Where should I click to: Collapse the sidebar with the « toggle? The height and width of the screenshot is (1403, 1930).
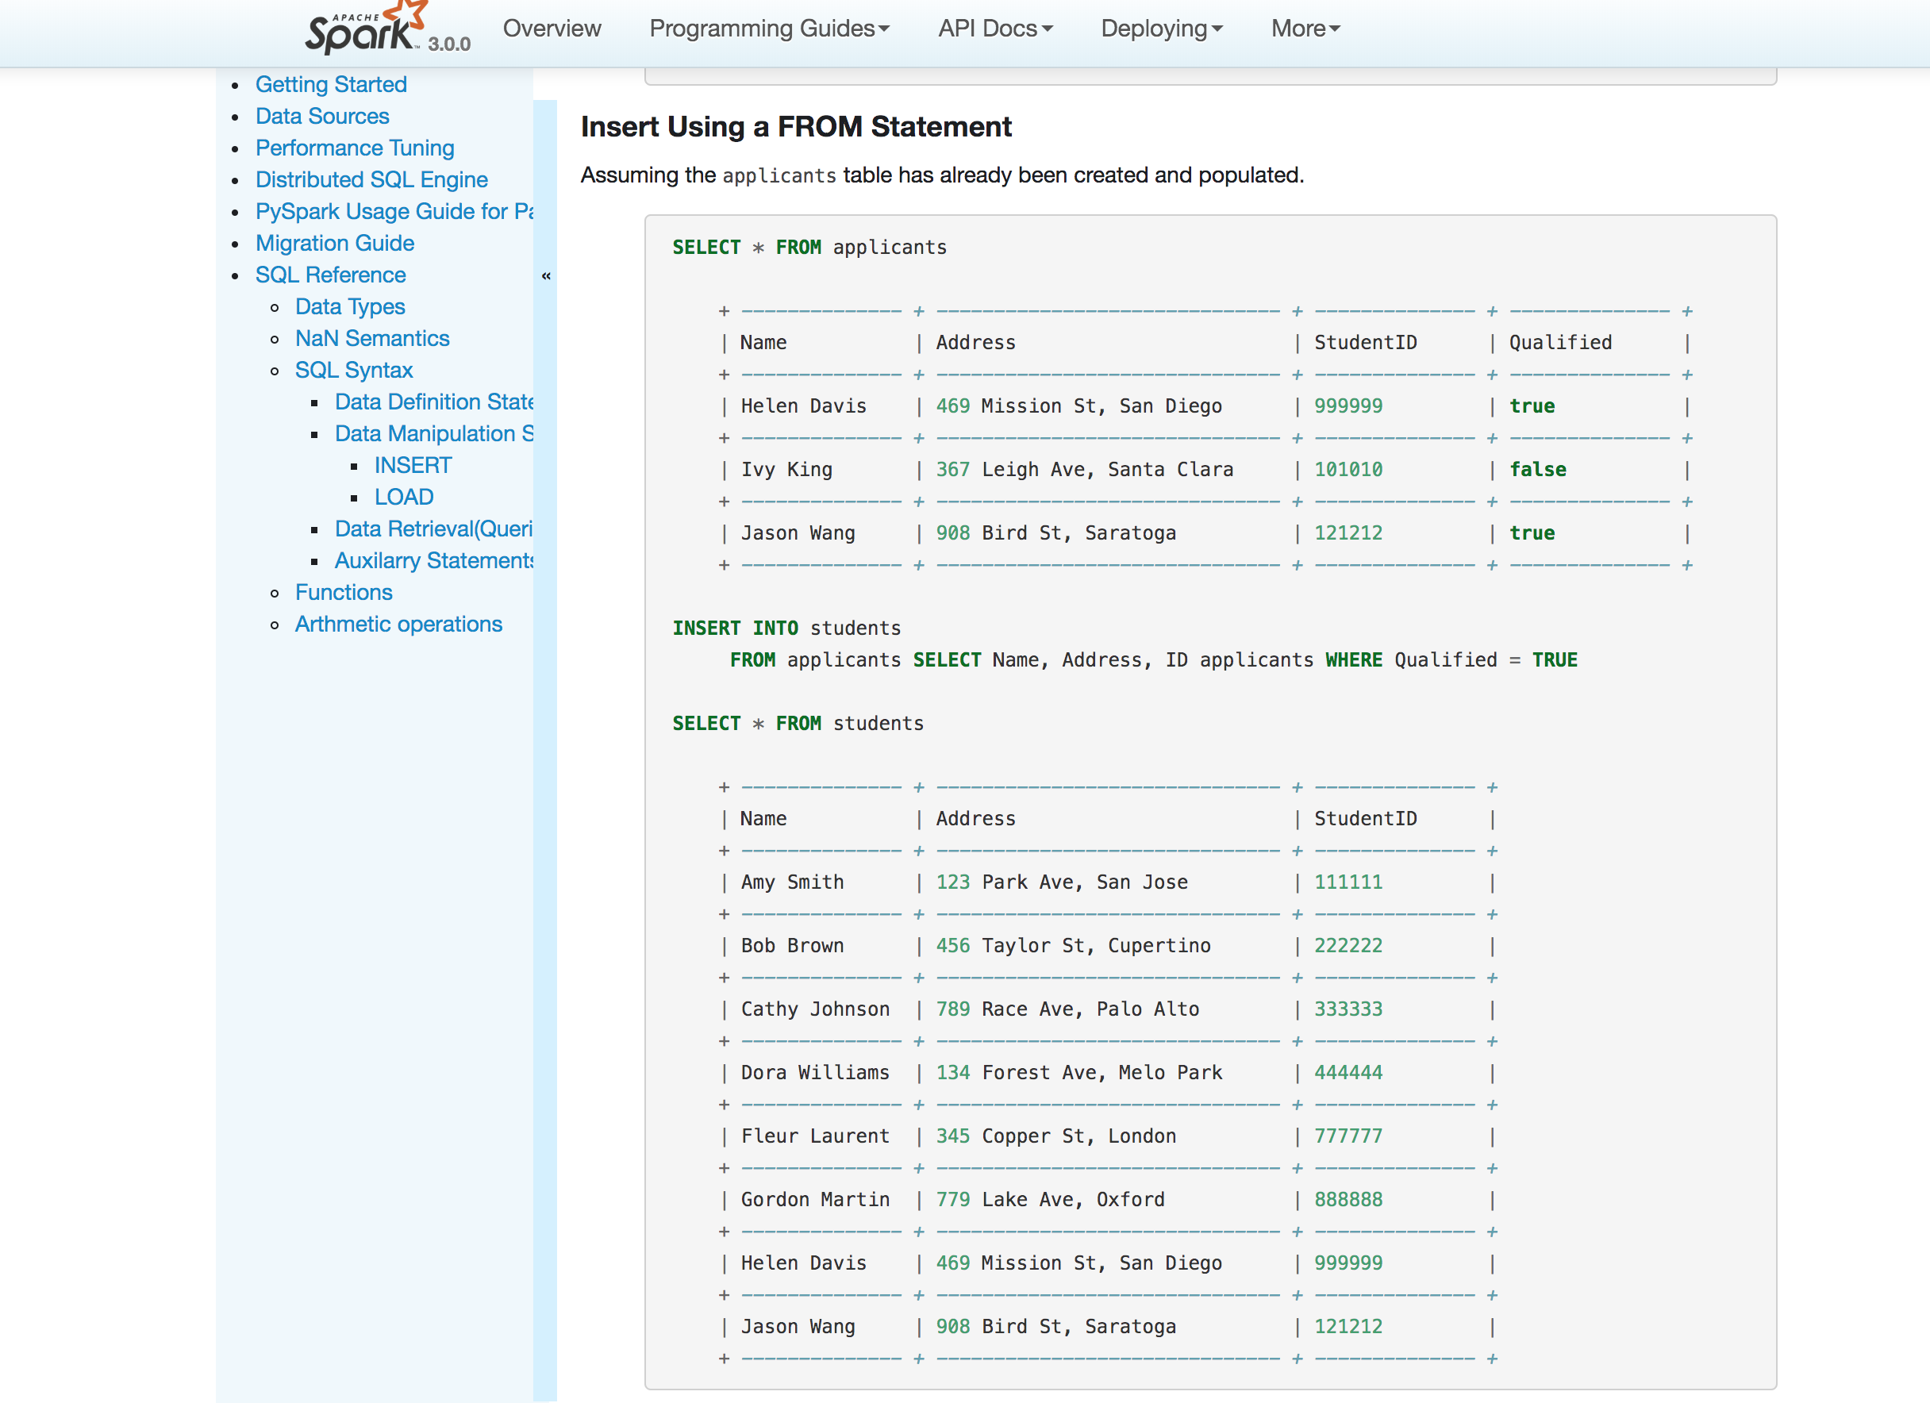[x=545, y=275]
